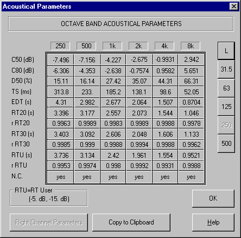Click the OK button

[213, 198]
